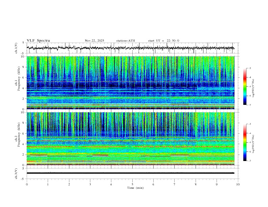Click the VLF Spectra title text
This screenshot has width=268, height=207.
[38, 41]
